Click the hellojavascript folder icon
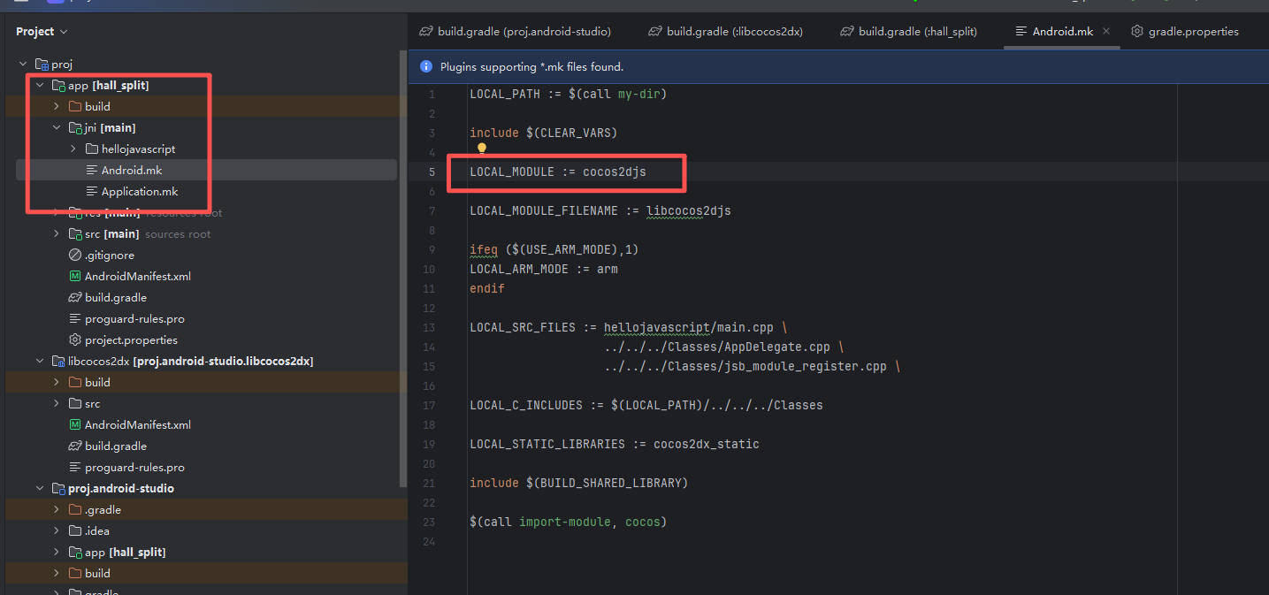This screenshot has height=595, width=1269. 92,149
